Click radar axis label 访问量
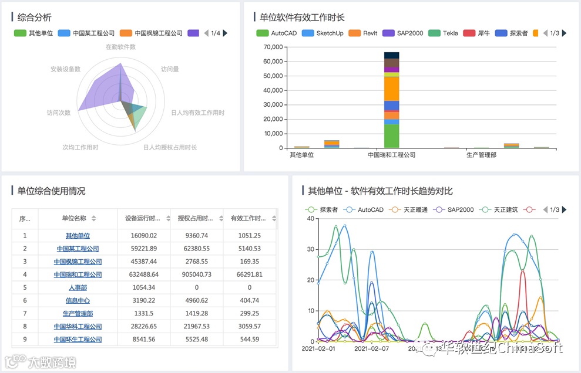The height and width of the screenshot is (373, 581). [x=170, y=69]
